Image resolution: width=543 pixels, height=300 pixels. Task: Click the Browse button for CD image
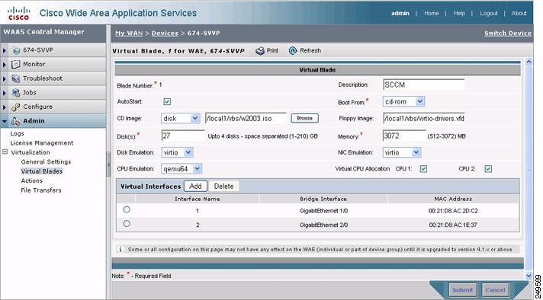[305, 118]
